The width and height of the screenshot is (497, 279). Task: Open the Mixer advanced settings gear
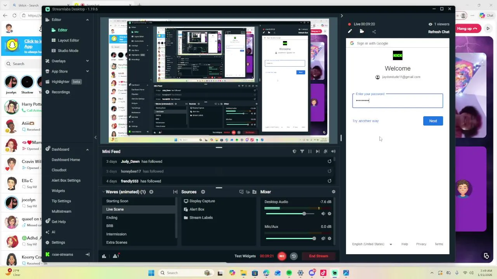click(333, 192)
